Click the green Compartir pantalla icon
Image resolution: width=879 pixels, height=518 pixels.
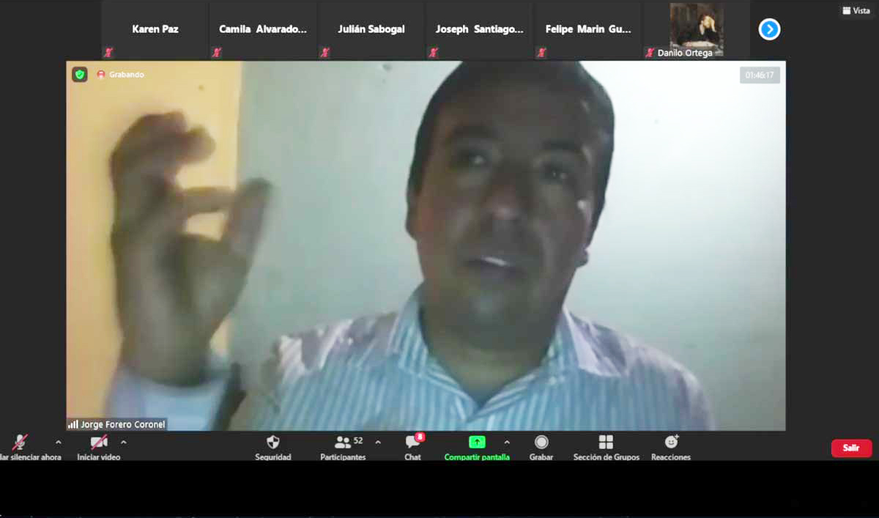point(477,443)
